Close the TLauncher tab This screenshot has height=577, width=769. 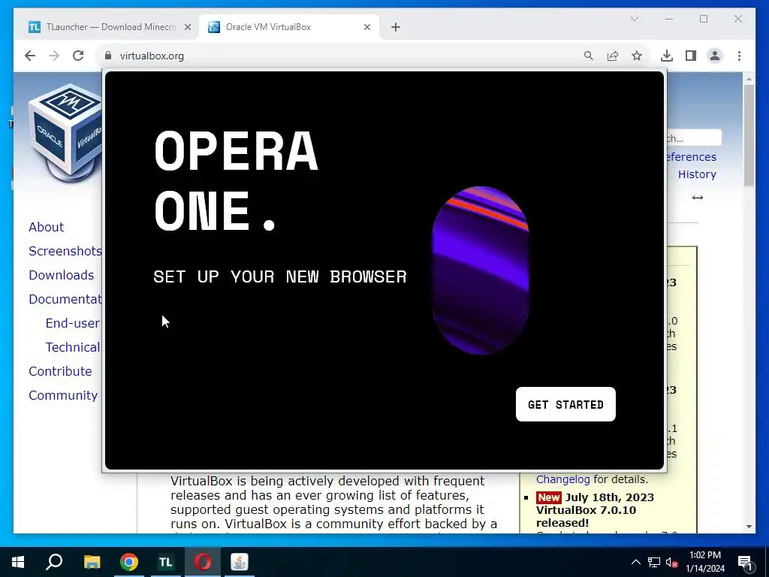coord(187,27)
